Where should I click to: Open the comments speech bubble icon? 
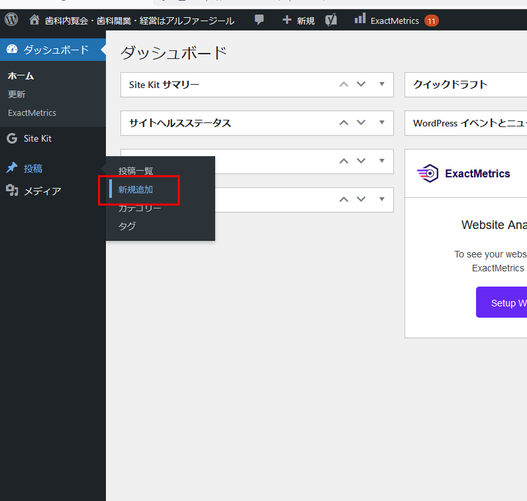click(x=260, y=20)
